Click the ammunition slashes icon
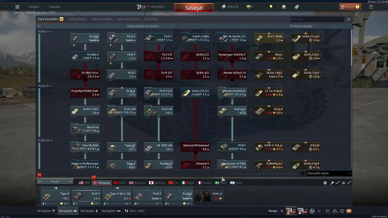388x218 pixels. click(344, 183)
